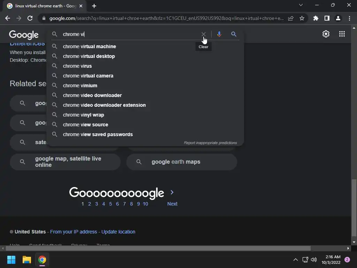Click Chrome icon in taskbar

[42, 260]
